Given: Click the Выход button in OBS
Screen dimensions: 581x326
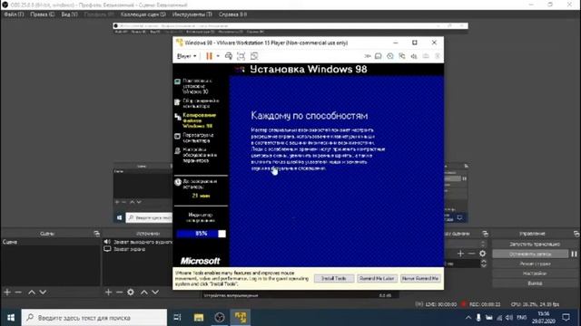Looking at the screenshot, I should 535,283.
